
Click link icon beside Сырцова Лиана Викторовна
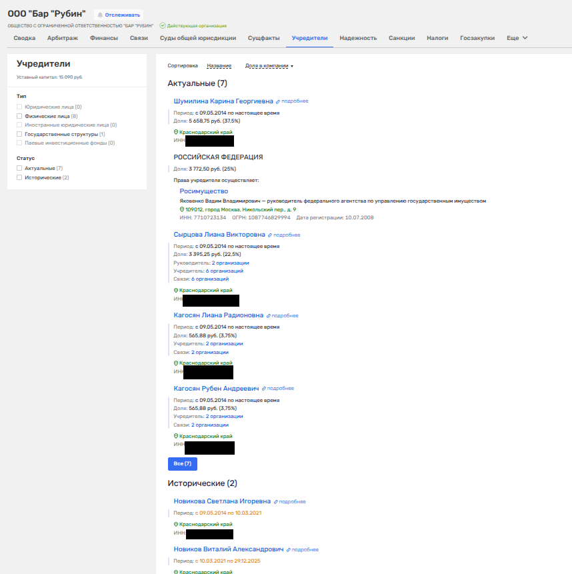click(x=270, y=235)
